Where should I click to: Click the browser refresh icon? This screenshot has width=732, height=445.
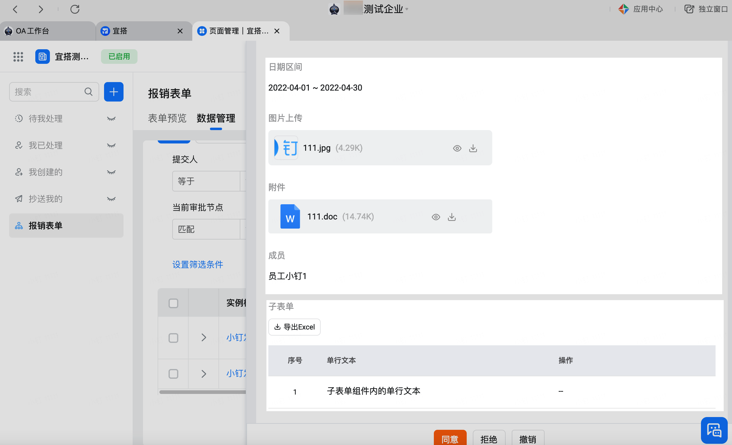75,9
